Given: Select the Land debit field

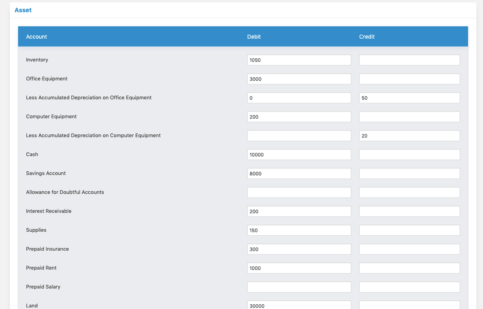Looking at the screenshot, I should point(299,305).
